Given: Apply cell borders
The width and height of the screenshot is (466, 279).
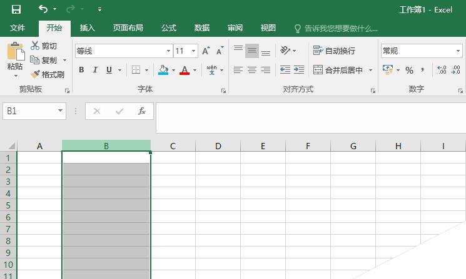Looking at the screenshot, I should pyautogui.click(x=136, y=70).
